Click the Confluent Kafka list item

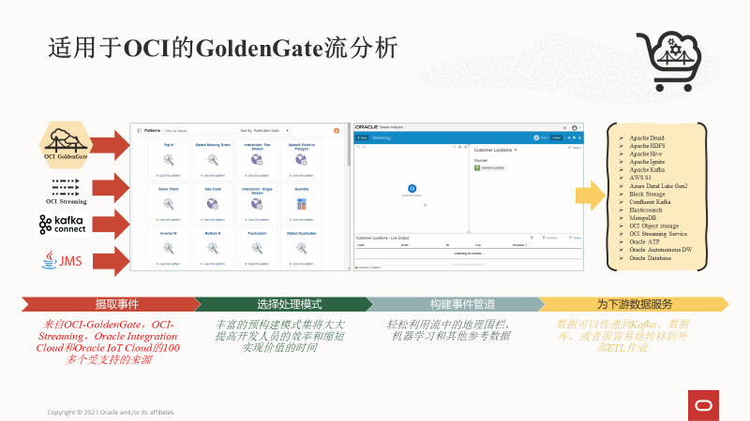click(x=650, y=202)
